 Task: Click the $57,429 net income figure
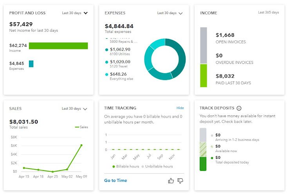[x=21, y=24]
